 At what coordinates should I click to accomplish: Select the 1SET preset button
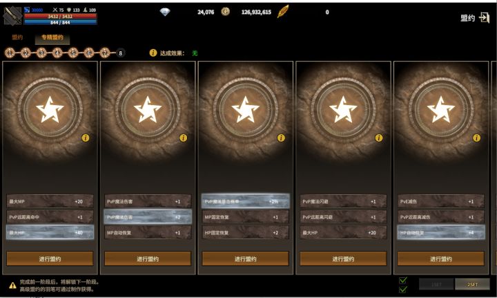click(436, 284)
